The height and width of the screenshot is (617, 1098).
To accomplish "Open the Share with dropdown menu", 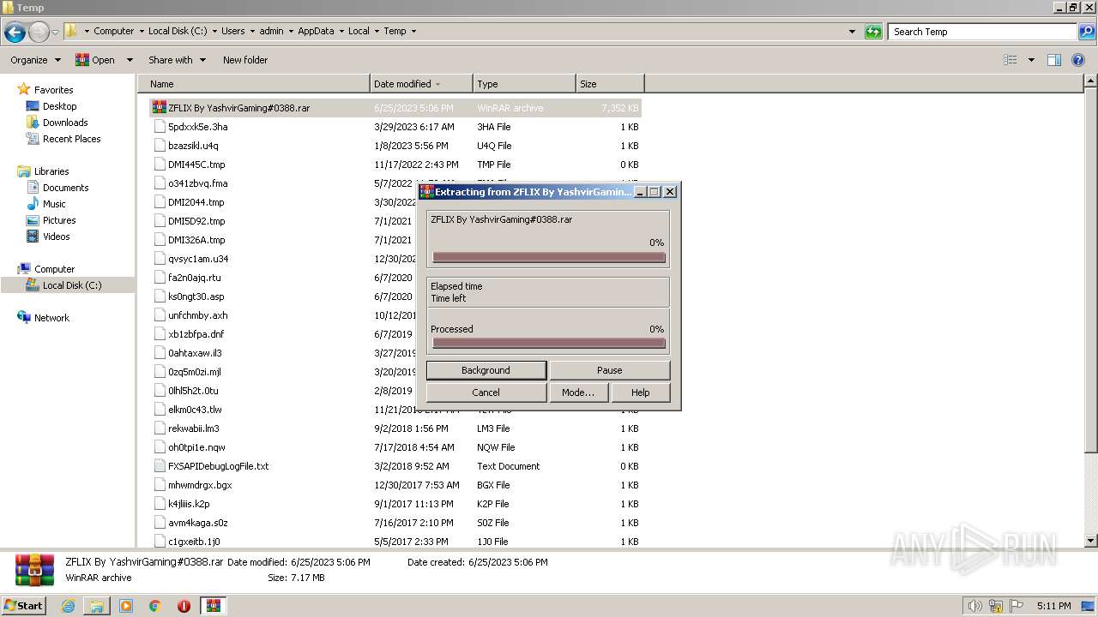I will pyautogui.click(x=177, y=60).
